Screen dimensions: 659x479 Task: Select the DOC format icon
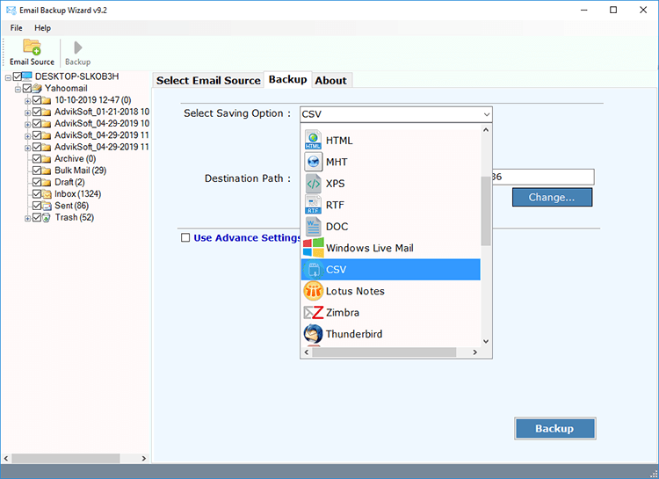[313, 226]
